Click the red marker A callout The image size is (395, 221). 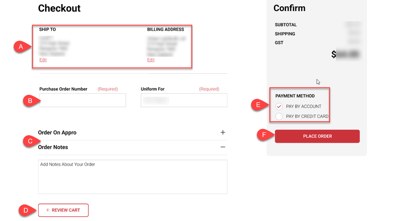coord(19,46)
